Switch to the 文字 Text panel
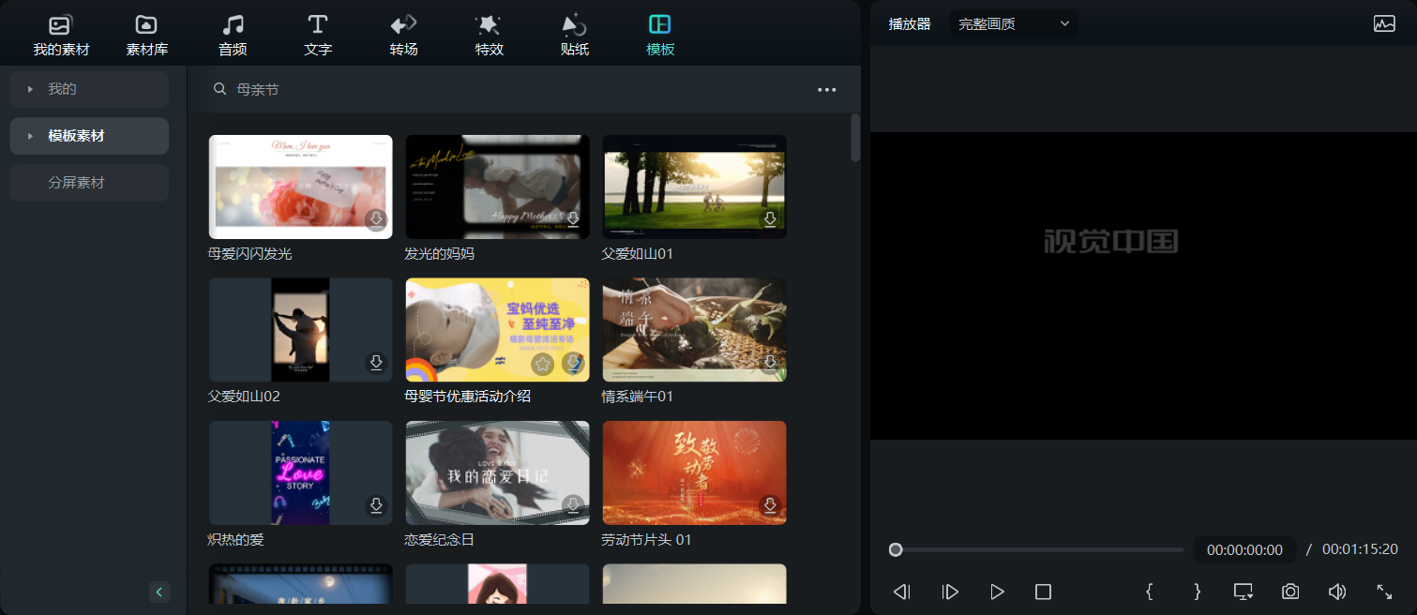Image resolution: width=1417 pixels, height=615 pixels. click(317, 34)
